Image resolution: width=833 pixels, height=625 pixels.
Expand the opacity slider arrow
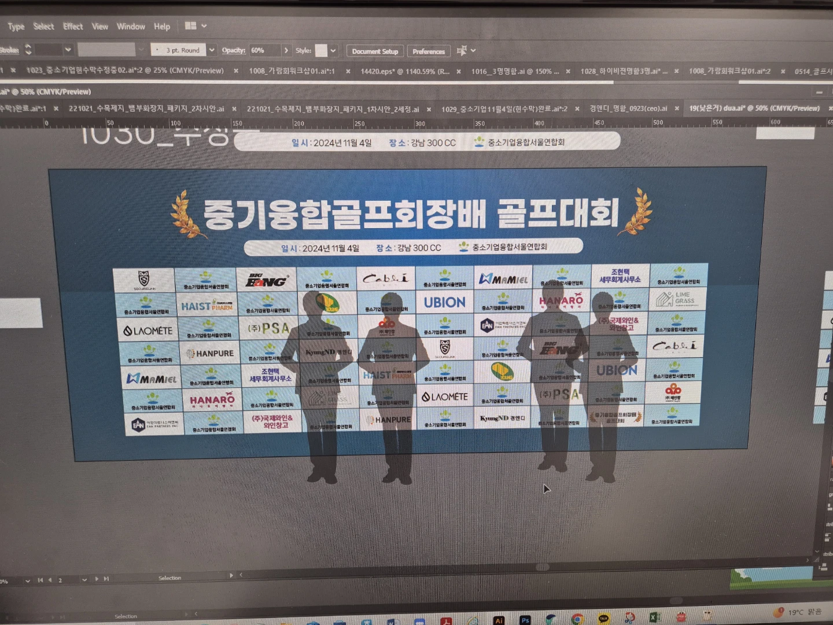(286, 50)
